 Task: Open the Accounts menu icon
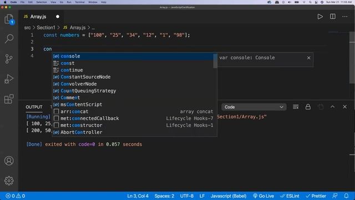[9, 161]
